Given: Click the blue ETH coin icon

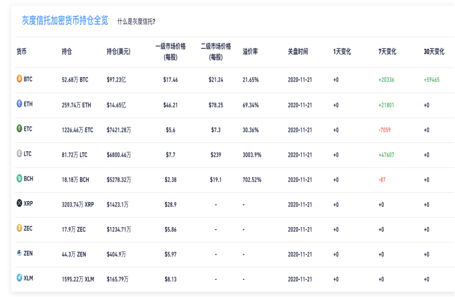Looking at the screenshot, I should (19, 104).
